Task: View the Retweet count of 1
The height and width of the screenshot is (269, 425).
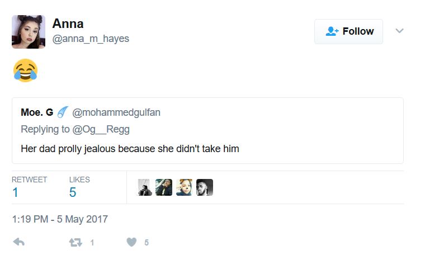Action: click(16, 192)
